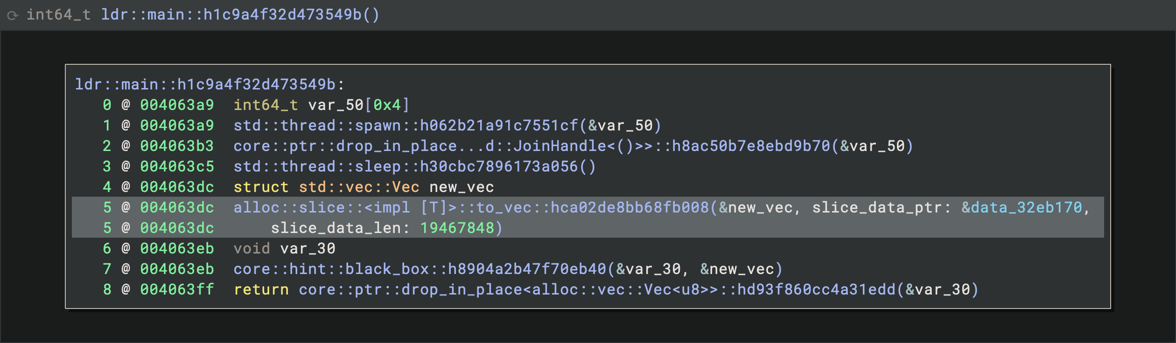This screenshot has height=343, width=1176.
Task: Click the block label ending with a colon
Action: (x=210, y=84)
